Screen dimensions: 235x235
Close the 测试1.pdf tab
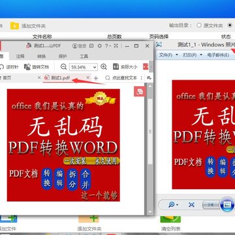tap(88, 78)
